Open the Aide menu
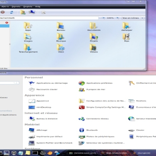The image size is (156, 156). pos(38,7)
